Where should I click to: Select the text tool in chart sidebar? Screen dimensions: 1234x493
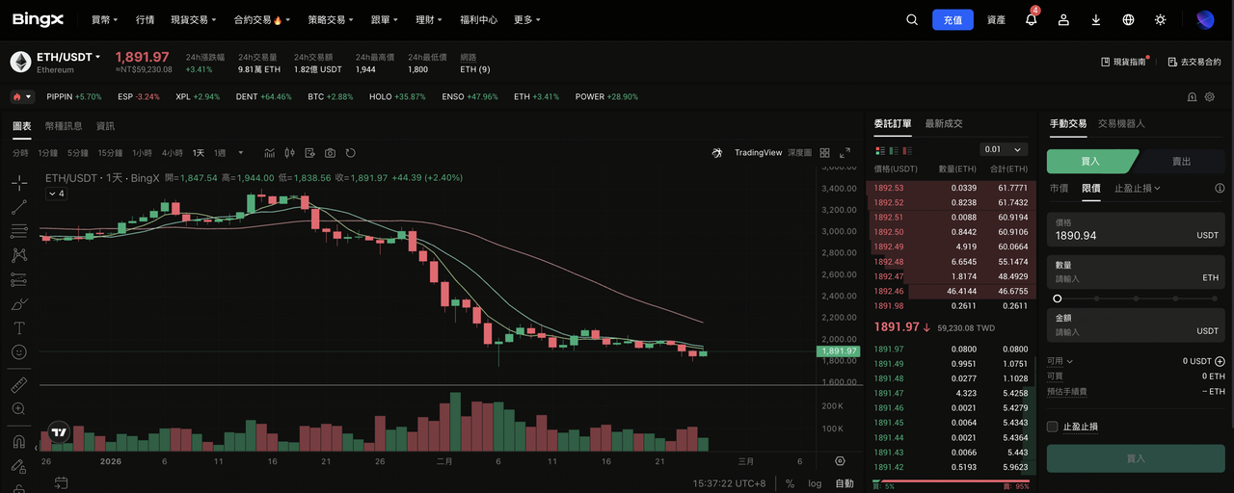tap(18, 327)
